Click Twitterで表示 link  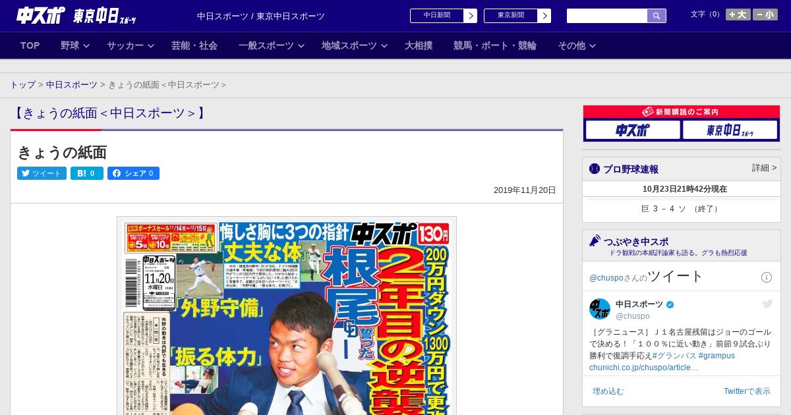pyautogui.click(x=747, y=391)
